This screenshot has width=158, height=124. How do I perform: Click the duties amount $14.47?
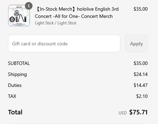pos(141,85)
